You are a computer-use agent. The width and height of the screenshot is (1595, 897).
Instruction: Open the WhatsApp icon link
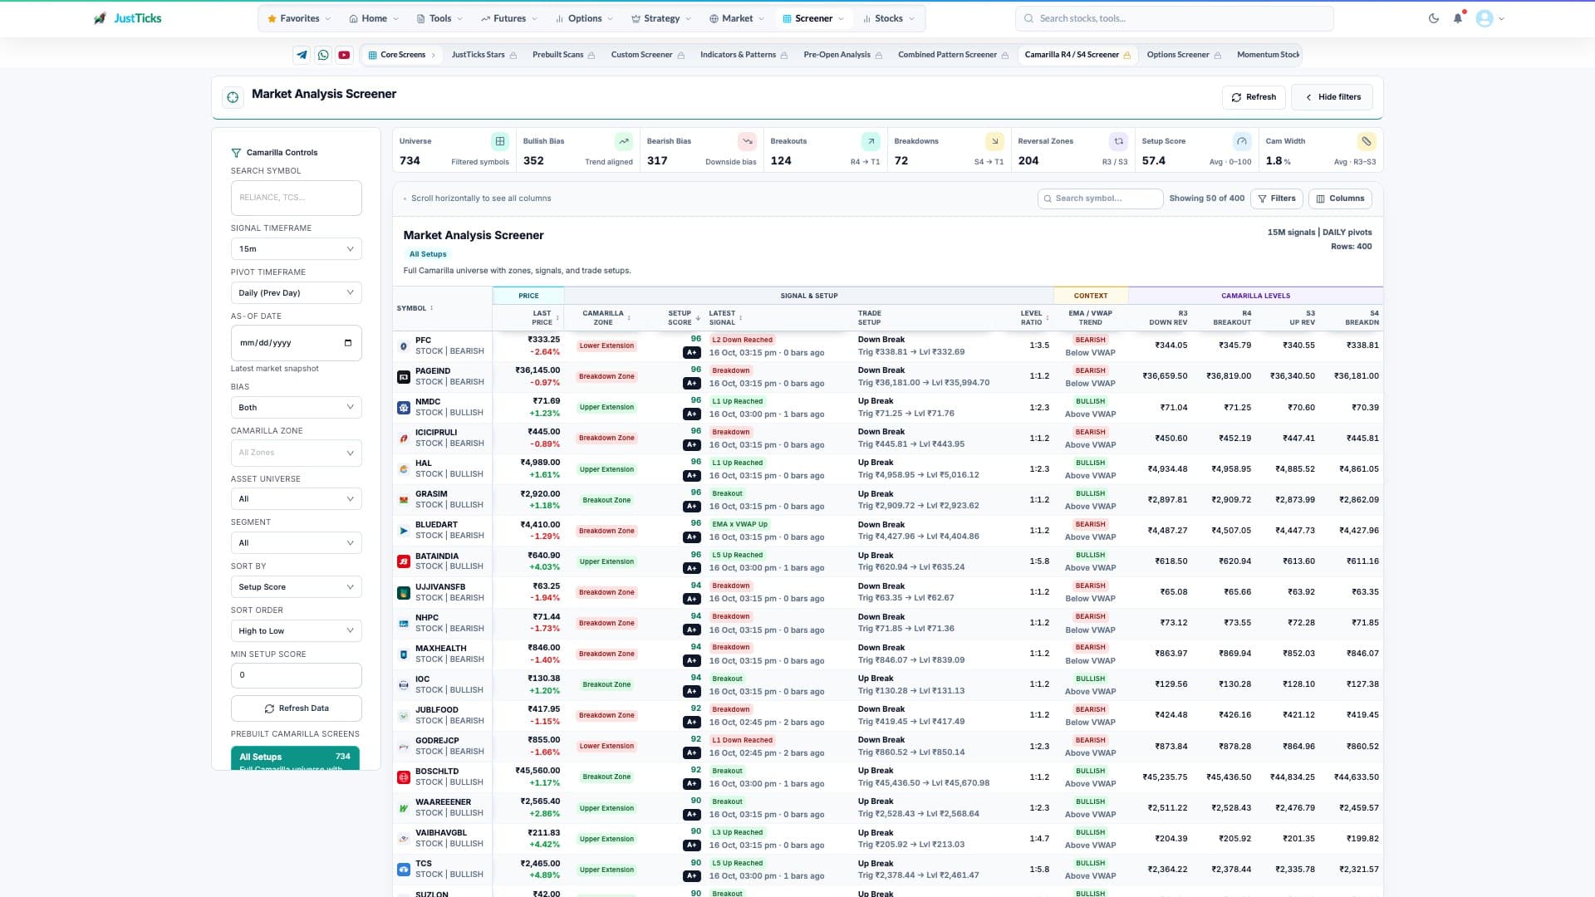[x=323, y=55]
